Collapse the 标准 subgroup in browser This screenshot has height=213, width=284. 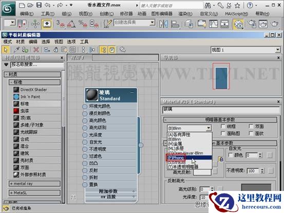pos(34,82)
